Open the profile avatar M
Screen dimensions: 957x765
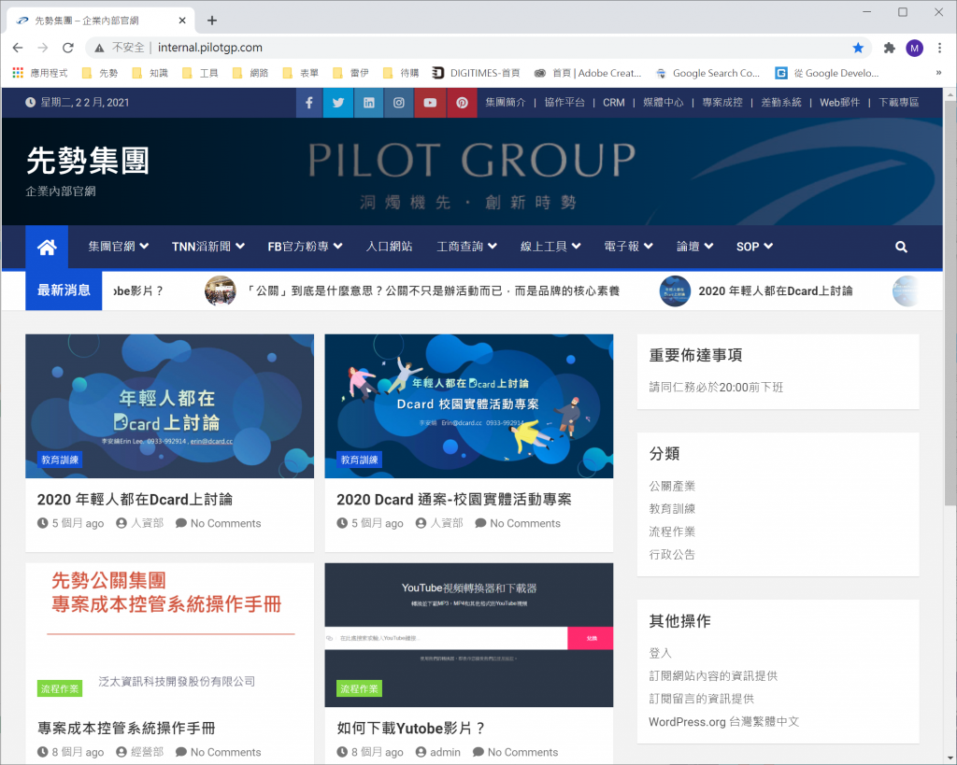(914, 48)
